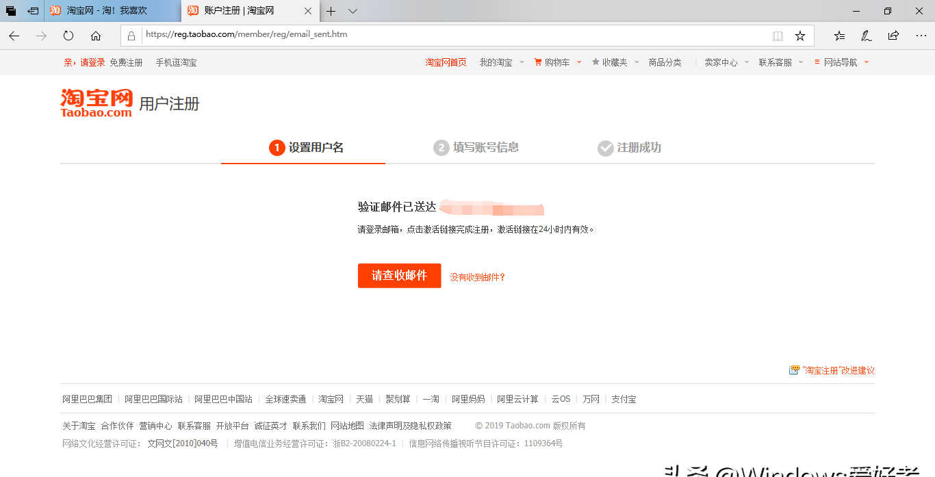
Task: Click the security lock in the address bar
Action: 129,36
